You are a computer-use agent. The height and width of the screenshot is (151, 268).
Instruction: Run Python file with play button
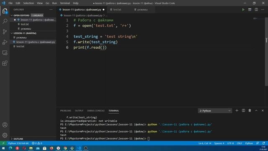(x=243, y=10)
